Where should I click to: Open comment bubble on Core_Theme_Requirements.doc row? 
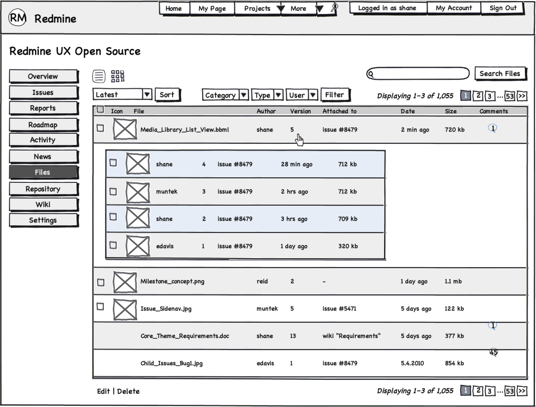pyautogui.click(x=492, y=325)
